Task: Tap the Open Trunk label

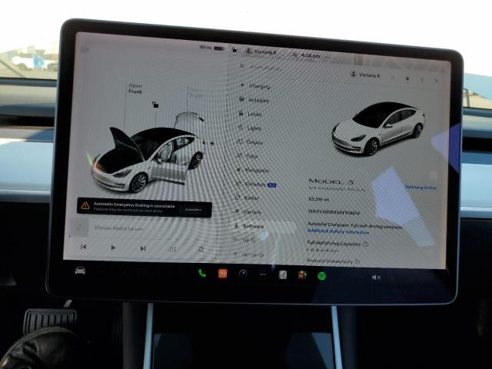Action: [x=196, y=92]
